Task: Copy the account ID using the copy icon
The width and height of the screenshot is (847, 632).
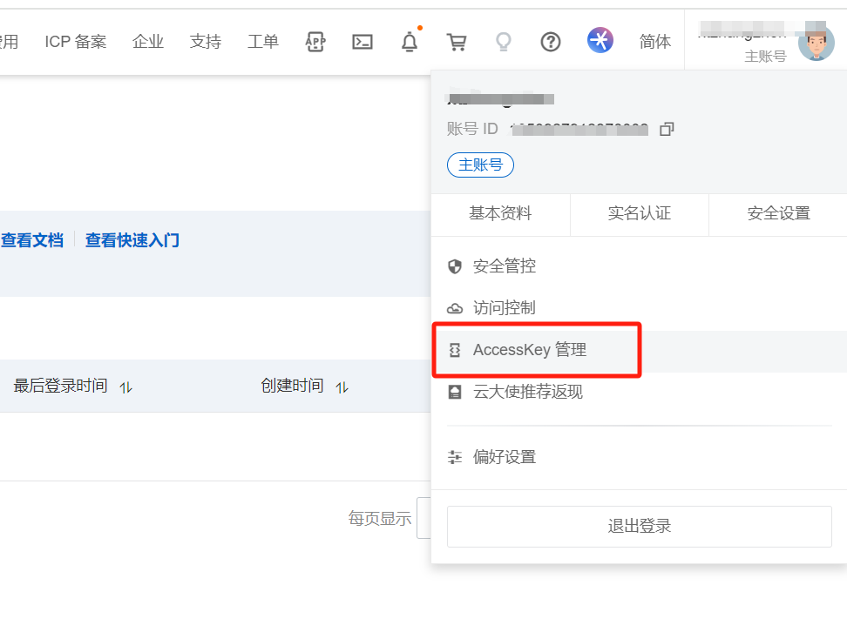Action: [666, 129]
